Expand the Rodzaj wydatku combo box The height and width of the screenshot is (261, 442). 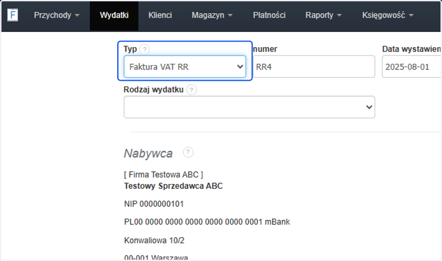point(249,107)
